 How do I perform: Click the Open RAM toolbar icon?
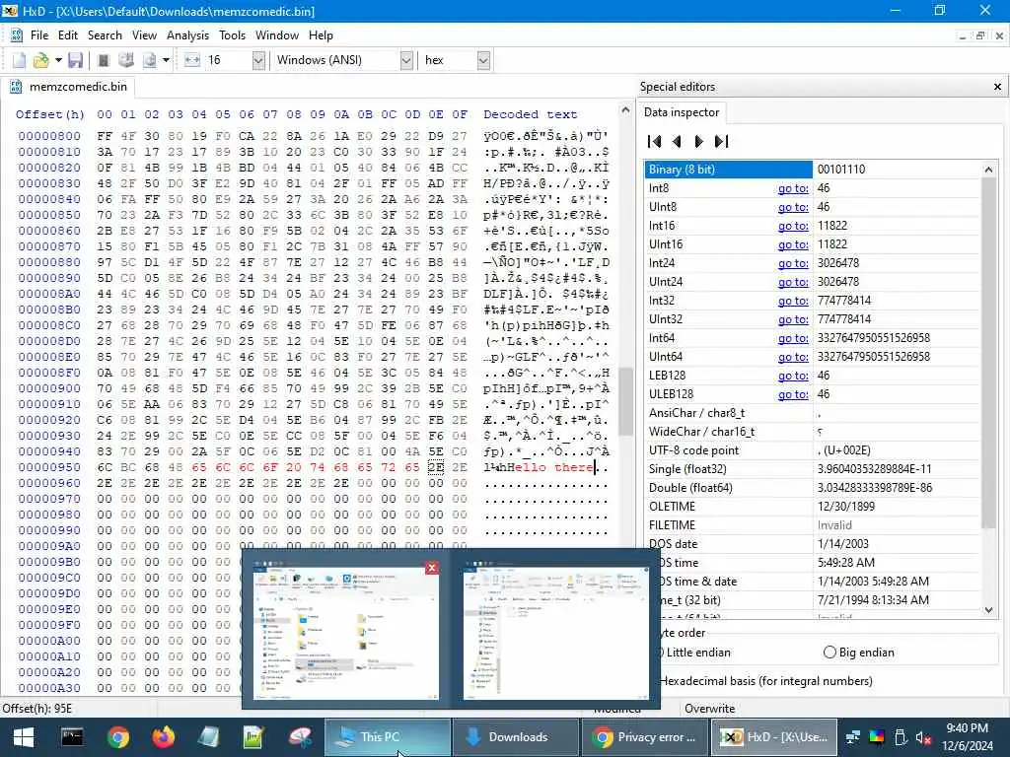pos(103,60)
